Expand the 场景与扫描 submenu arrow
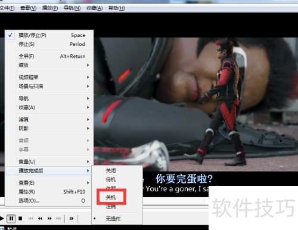Viewport: 298px width, 230px height. coord(88,86)
